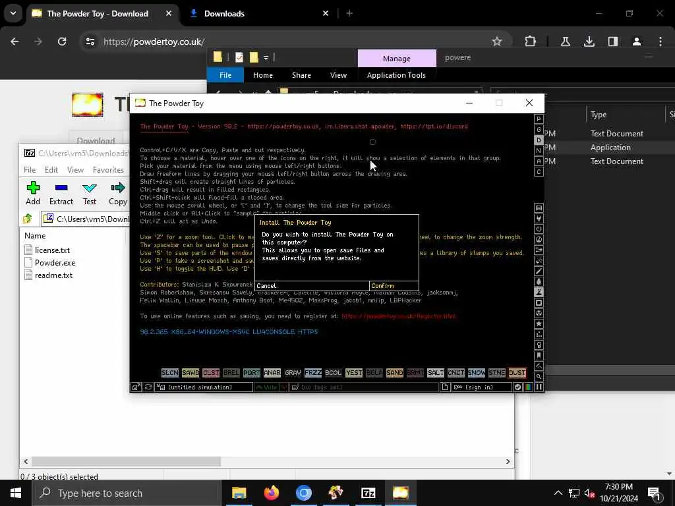Open the Gases element menu icon
Image resolution: width=675 pixels, height=506 pixels.
539,271
